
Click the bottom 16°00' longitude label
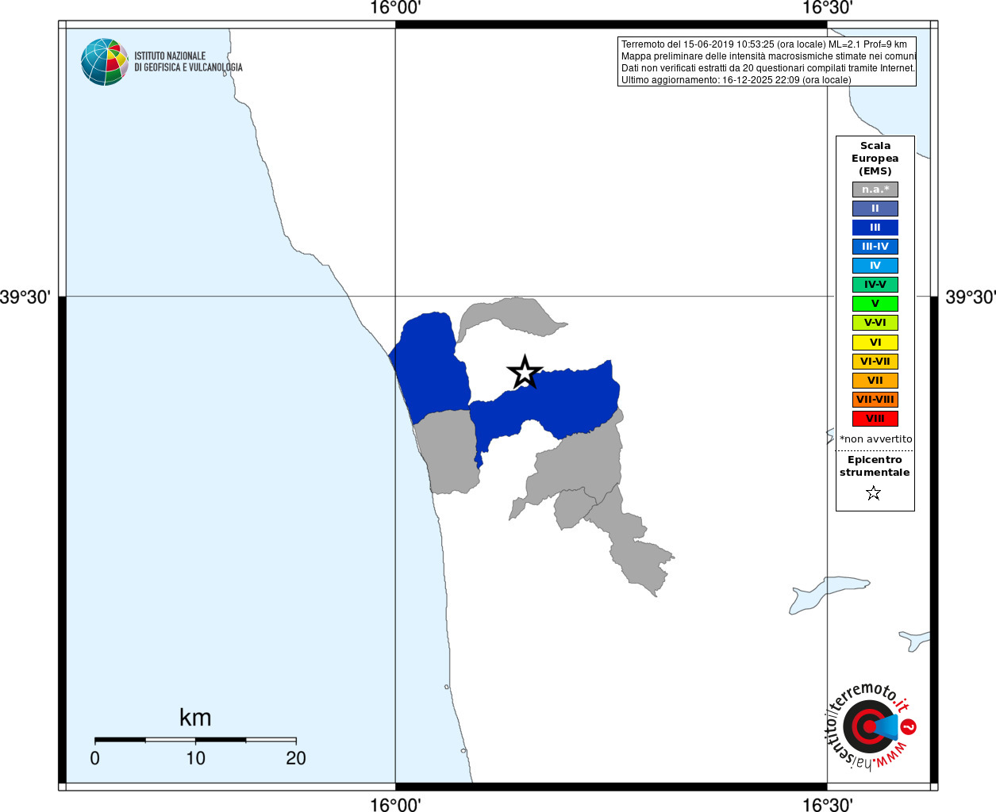[395, 804]
